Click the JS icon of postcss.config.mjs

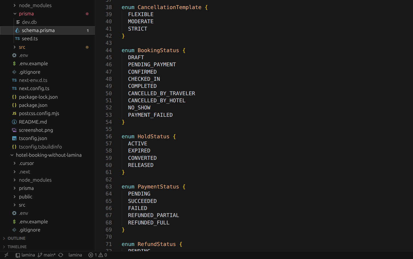pyautogui.click(x=14, y=113)
